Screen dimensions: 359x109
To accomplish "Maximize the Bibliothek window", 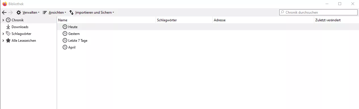I will coord(340,4).
